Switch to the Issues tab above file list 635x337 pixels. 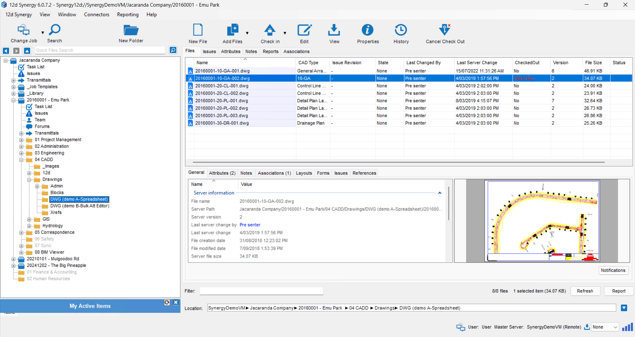(209, 51)
